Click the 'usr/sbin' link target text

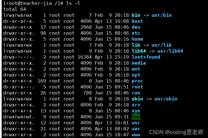tap(166, 99)
